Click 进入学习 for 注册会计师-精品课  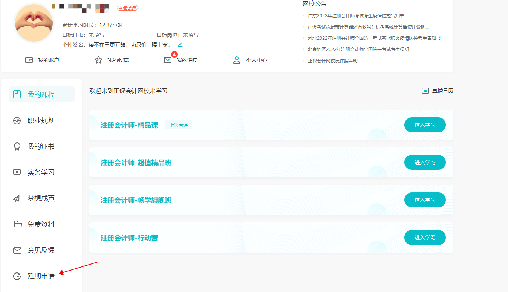pyautogui.click(x=425, y=124)
